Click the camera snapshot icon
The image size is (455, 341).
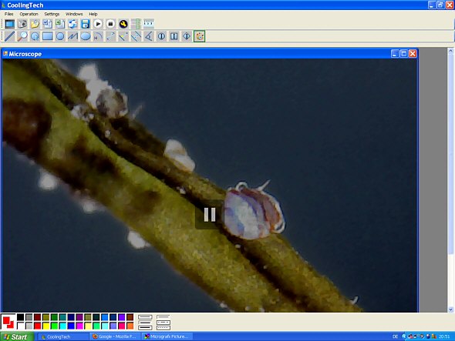tap(22, 24)
